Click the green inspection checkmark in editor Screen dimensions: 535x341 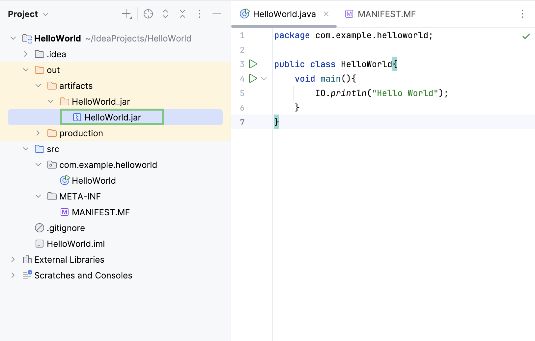click(526, 36)
